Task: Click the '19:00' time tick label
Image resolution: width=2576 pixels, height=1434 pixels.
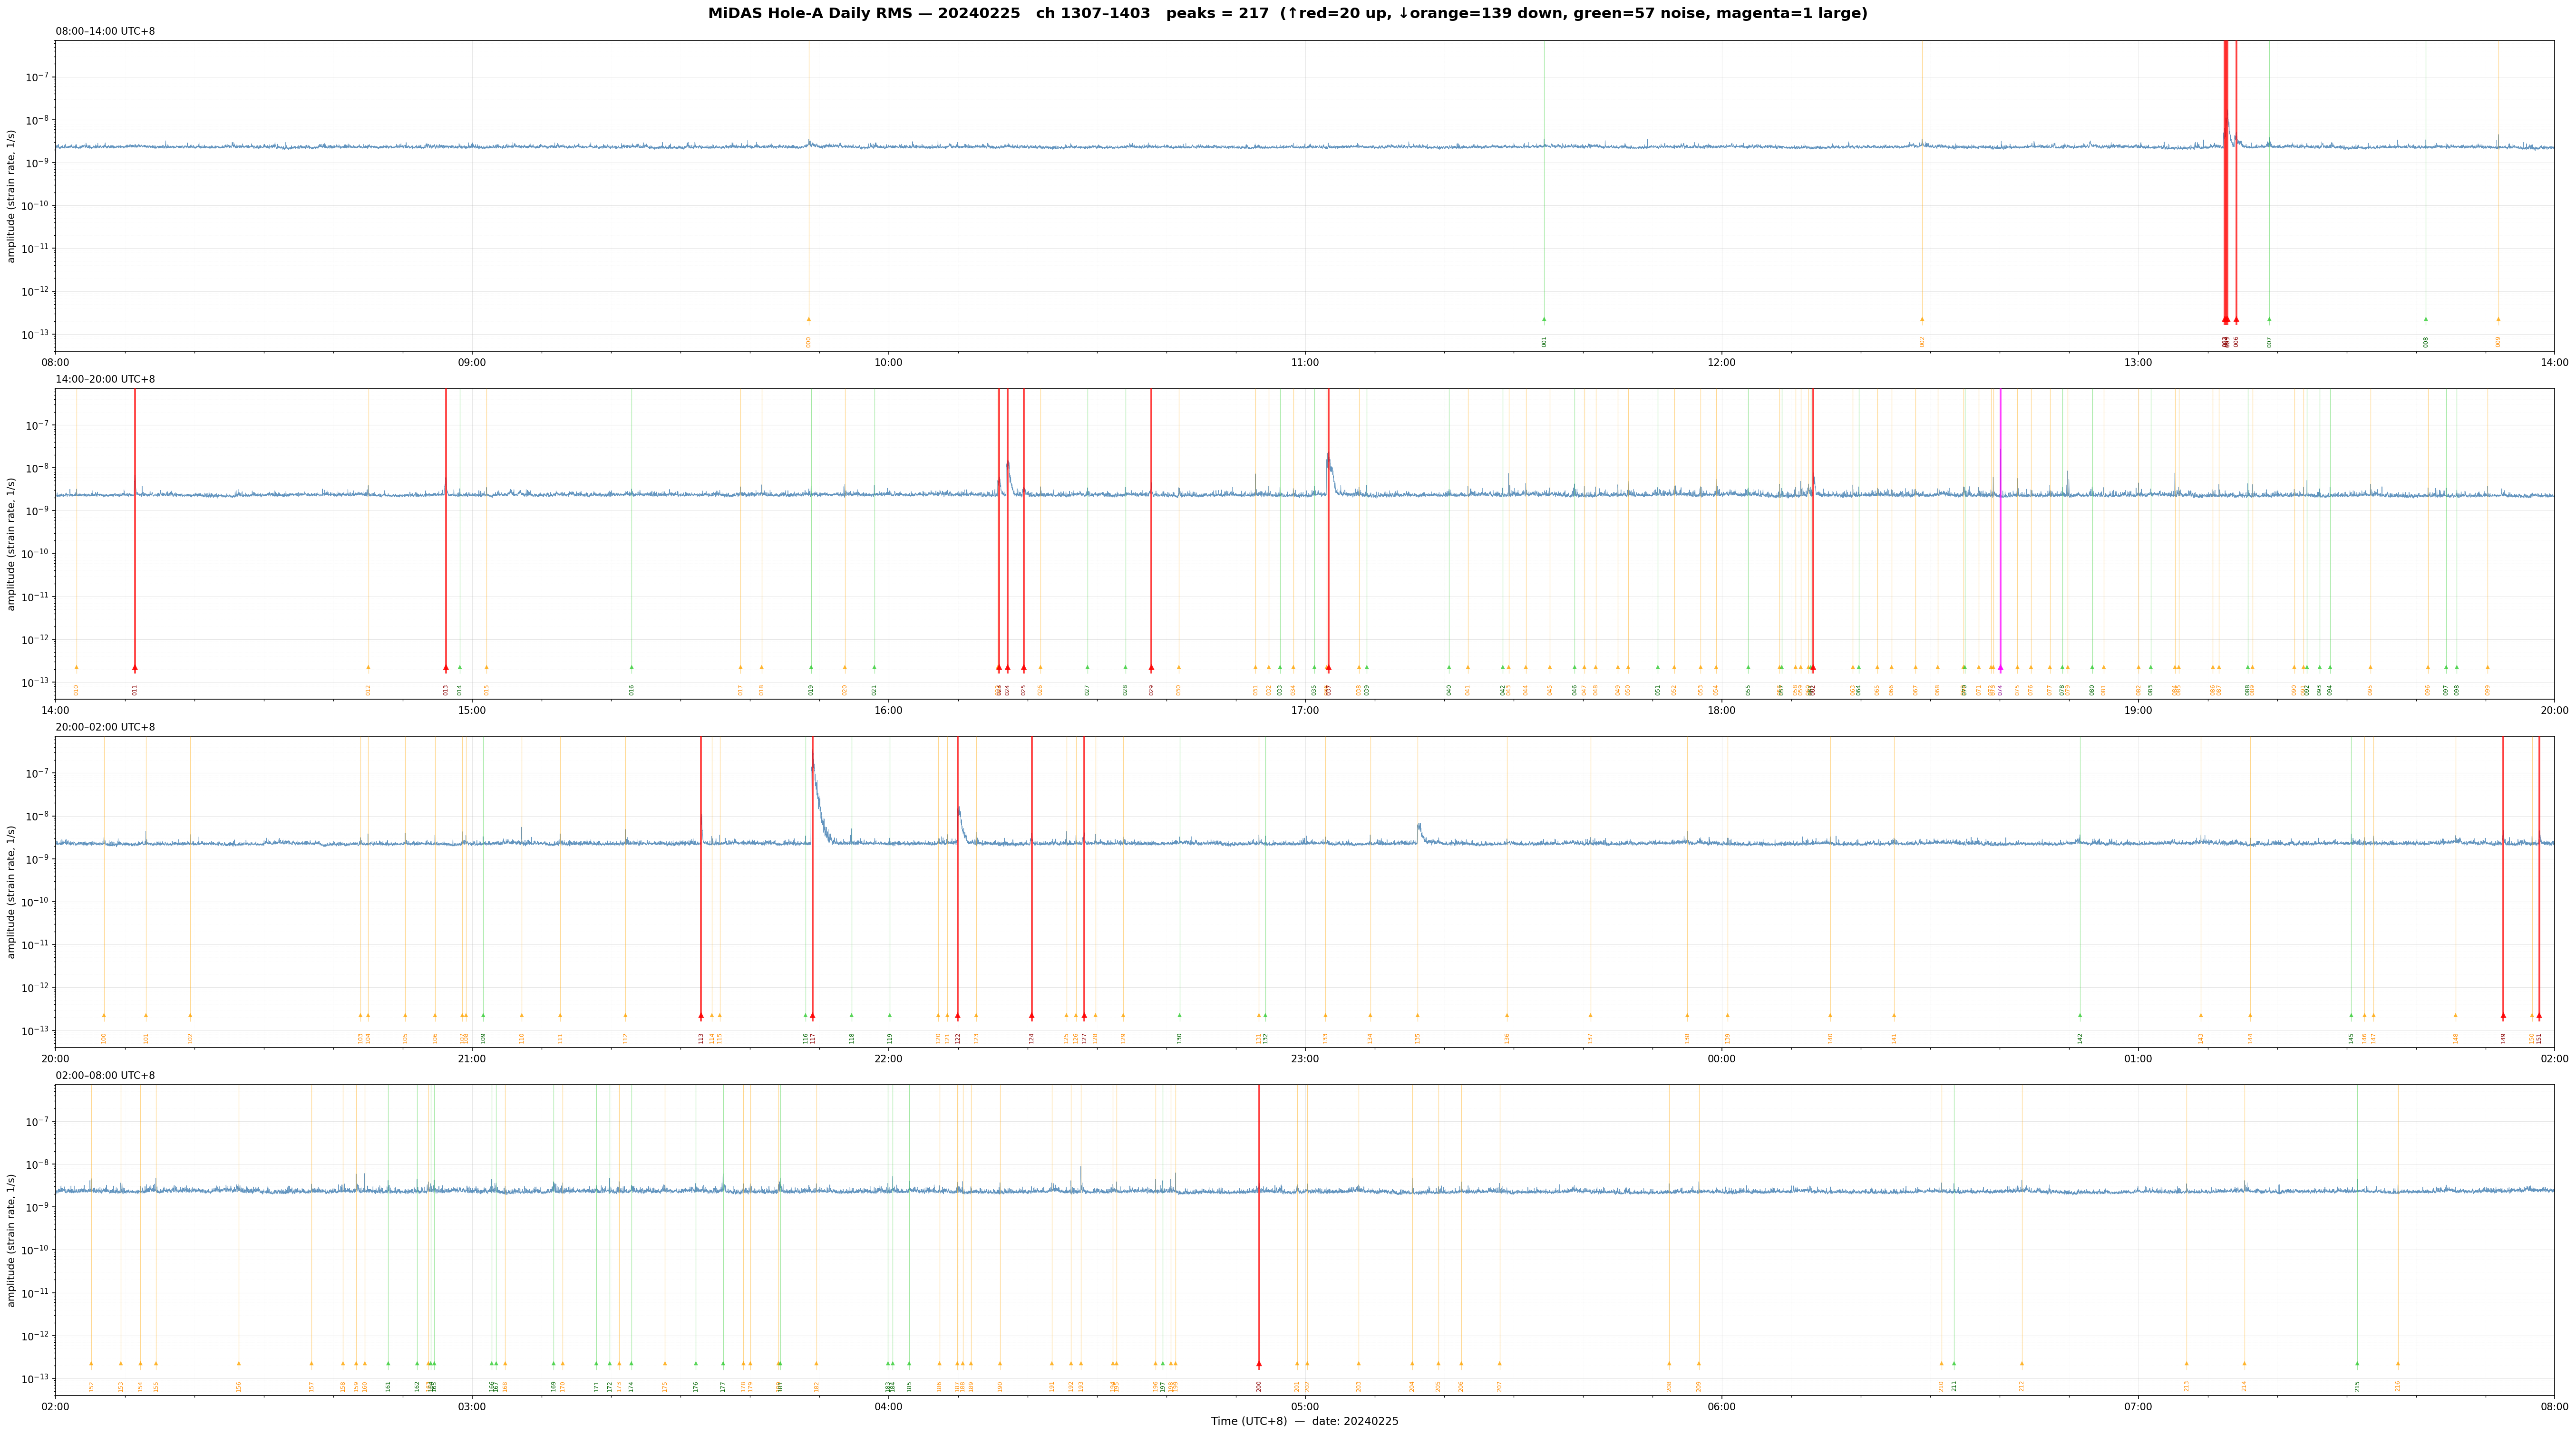Action: point(2138,710)
